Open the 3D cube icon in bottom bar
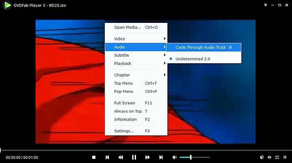Viewport: 292px width, 163px height. coord(262,157)
